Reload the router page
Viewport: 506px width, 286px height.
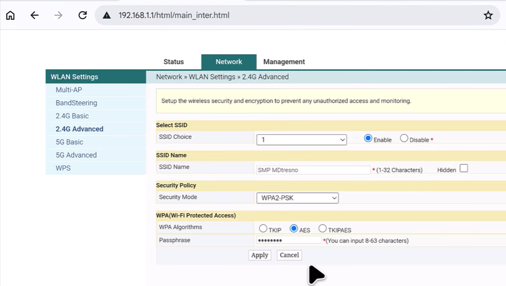[x=83, y=15]
